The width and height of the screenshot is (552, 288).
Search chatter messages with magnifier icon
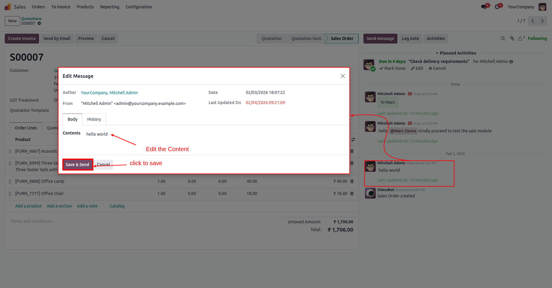(x=503, y=38)
